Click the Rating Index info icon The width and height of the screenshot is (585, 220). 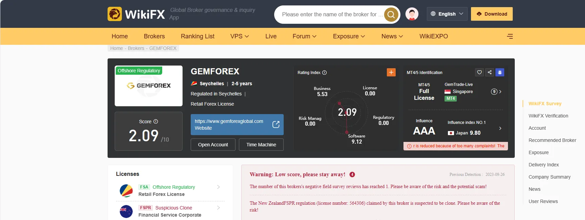click(324, 73)
